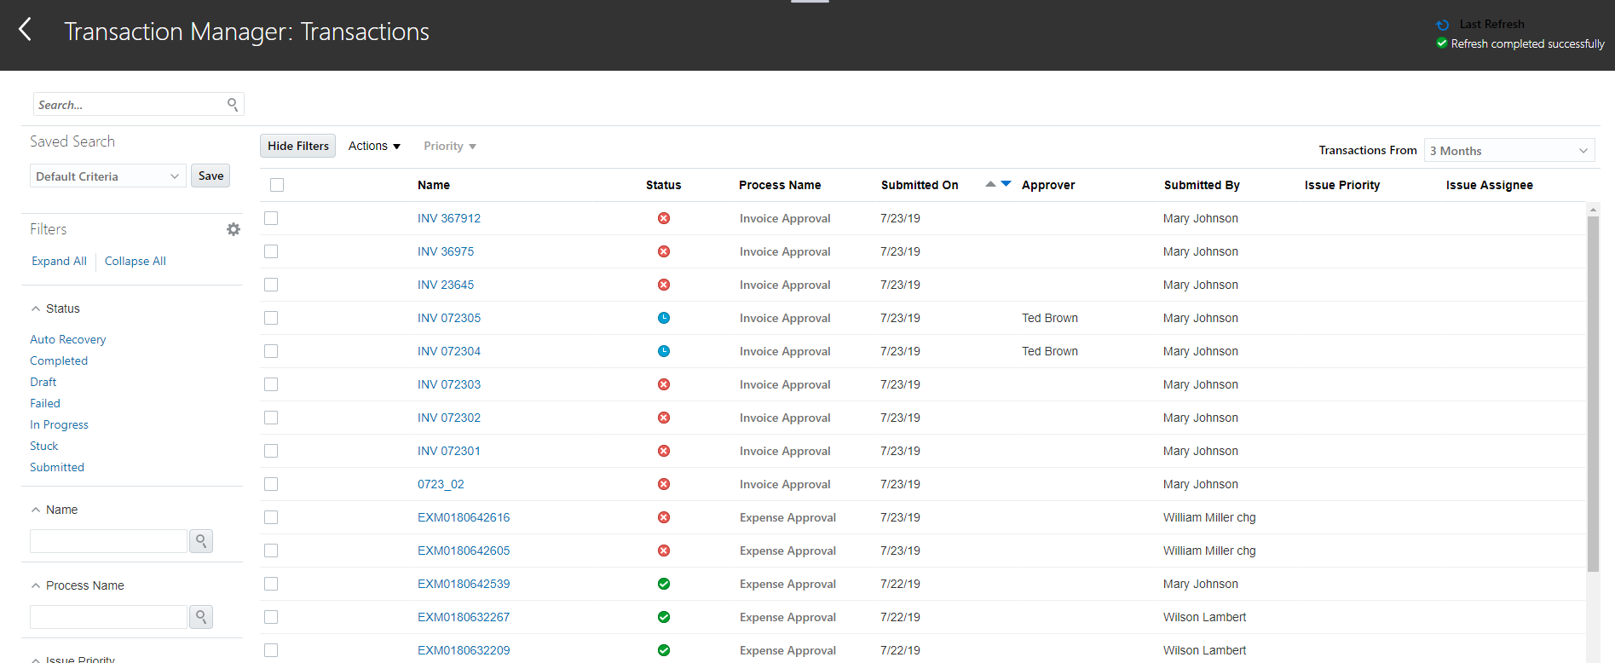Click the Last Refresh icon
The image size is (1615, 663).
coord(1443,25)
